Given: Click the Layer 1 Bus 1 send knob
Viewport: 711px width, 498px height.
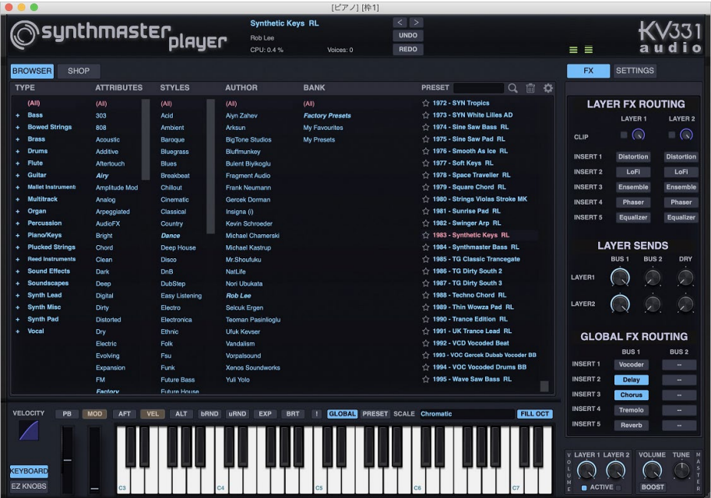Looking at the screenshot, I should [x=621, y=275].
